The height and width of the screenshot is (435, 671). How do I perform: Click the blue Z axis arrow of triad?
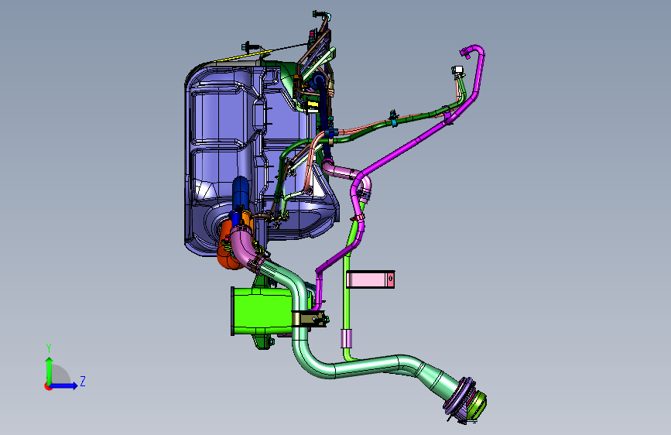(x=64, y=385)
